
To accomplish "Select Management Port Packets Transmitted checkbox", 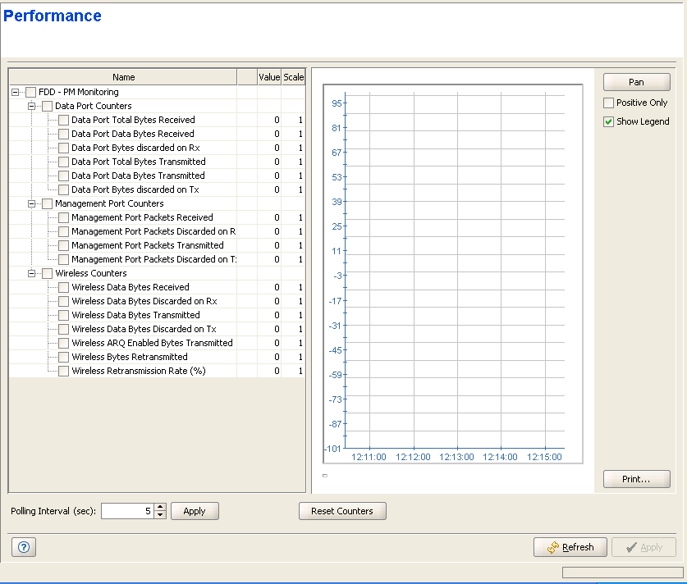I will click(64, 246).
